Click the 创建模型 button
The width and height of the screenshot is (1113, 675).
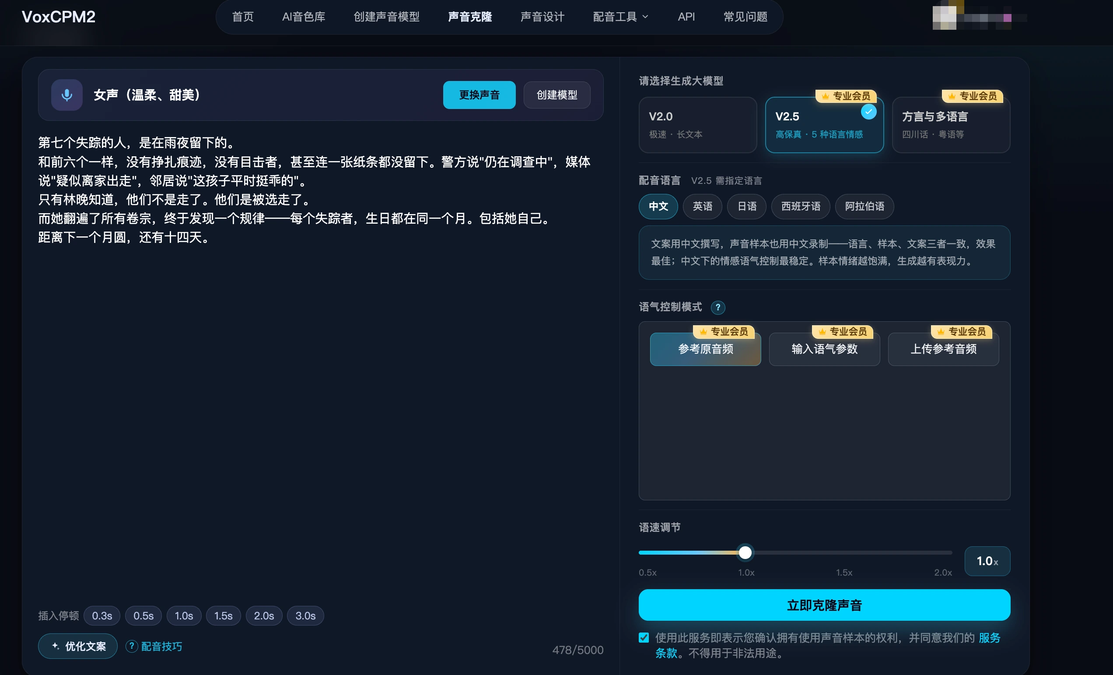tap(556, 95)
